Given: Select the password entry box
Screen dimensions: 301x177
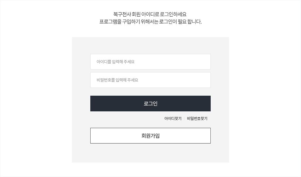Looking at the screenshot, I should [x=150, y=80].
